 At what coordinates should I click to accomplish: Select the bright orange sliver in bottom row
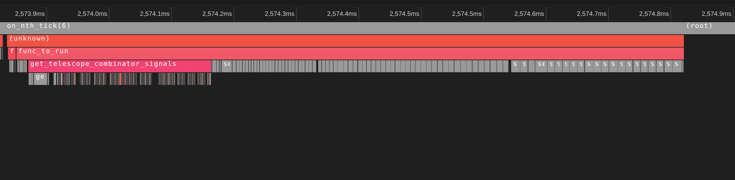tap(120, 79)
